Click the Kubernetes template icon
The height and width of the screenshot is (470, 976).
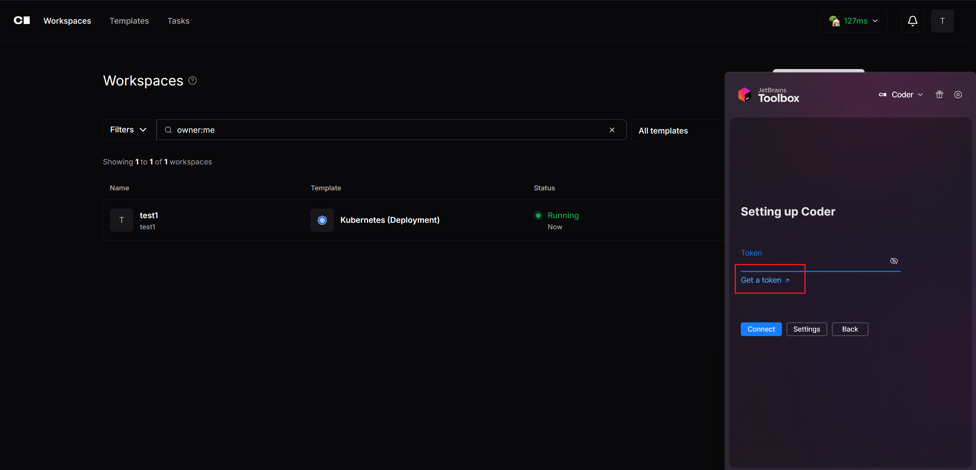tap(322, 220)
